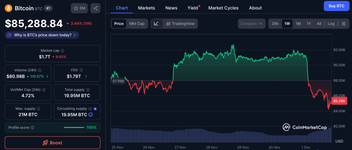This screenshot has height=150, width=352.
Task: Open chart settings sliders icon
Action: point(343,24)
